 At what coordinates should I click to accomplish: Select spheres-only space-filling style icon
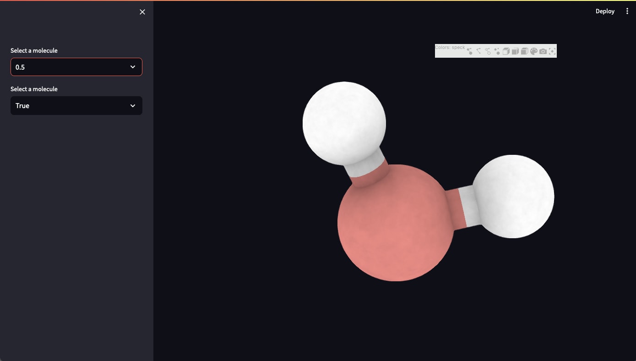tap(497, 51)
